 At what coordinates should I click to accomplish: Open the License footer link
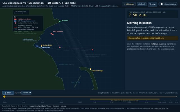(63, 106)
